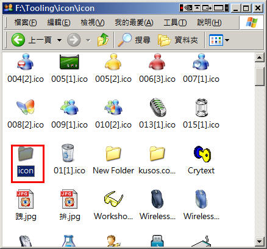Open the Search (搜尋) pane
The height and width of the screenshot is (249, 267).
pos(134,40)
